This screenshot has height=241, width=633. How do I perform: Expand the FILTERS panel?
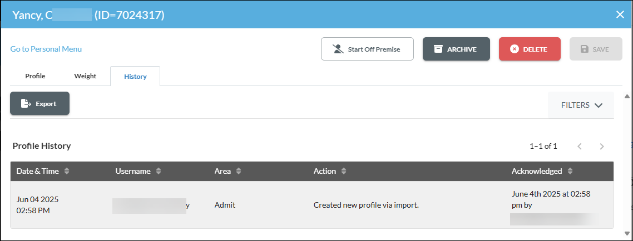[x=581, y=105]
